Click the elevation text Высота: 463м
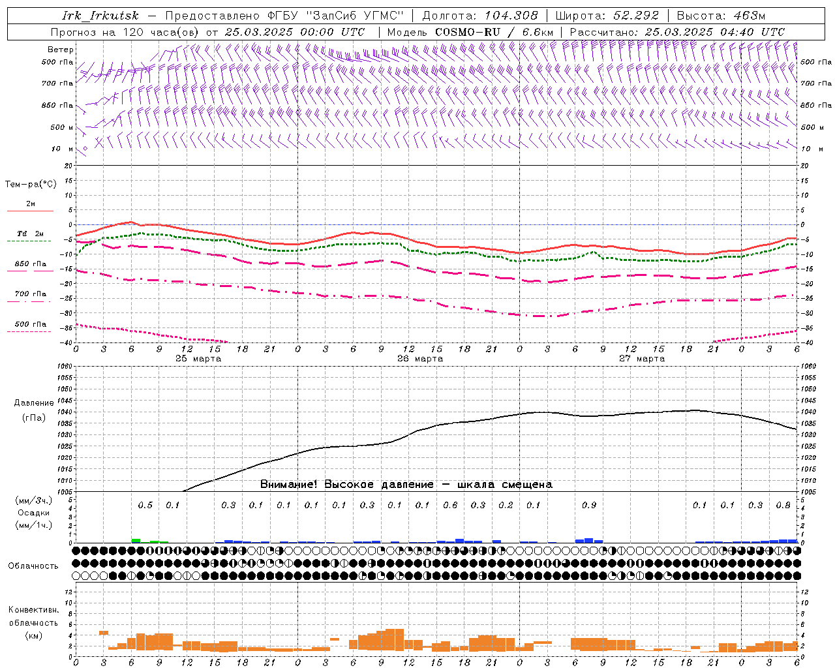Viewport: 835px width, 668px height. click(721, 16)
